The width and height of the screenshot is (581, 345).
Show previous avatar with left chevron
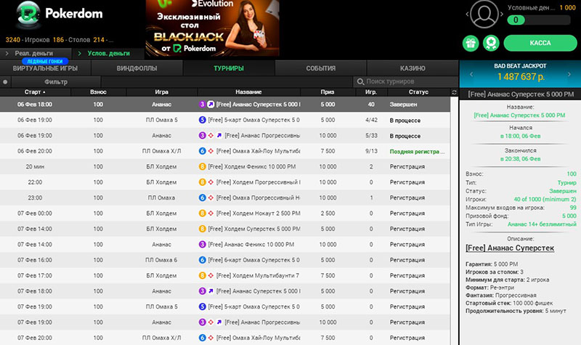click(467, 14)
